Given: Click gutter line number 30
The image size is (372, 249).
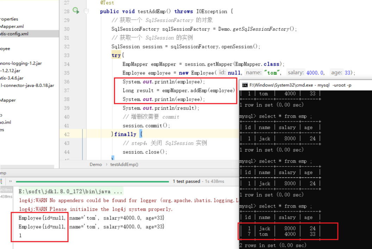Looking at the screenshot, I should pyautogui.click(x=67, y=29).
